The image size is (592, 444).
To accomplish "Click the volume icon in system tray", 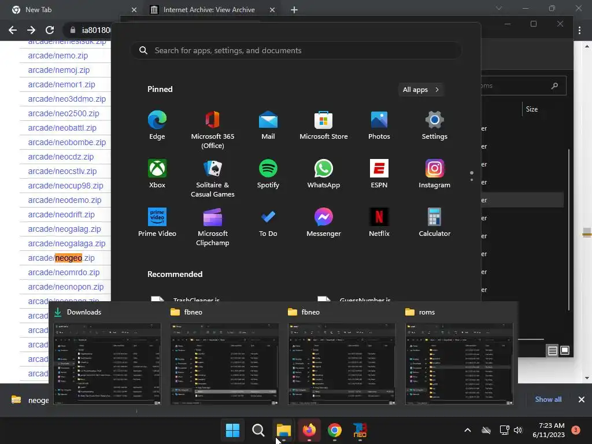I will [518, 430].
